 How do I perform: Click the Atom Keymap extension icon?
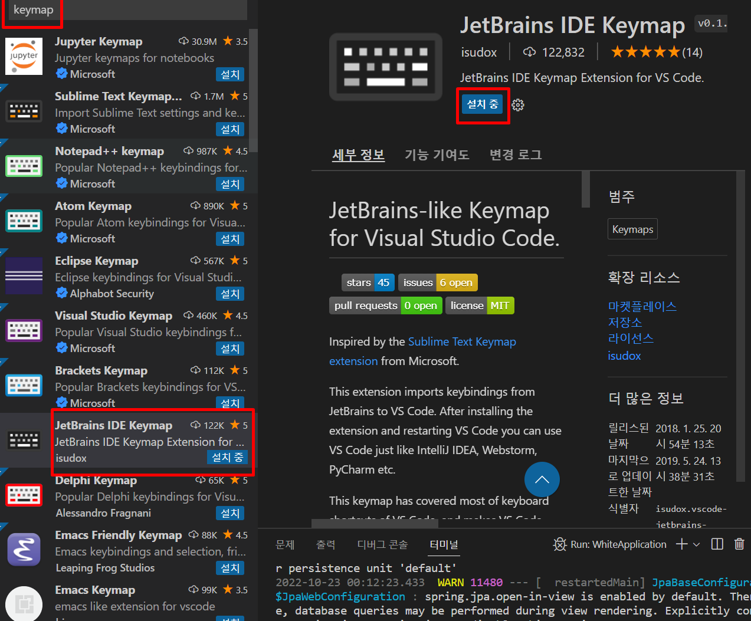point(24,221)
